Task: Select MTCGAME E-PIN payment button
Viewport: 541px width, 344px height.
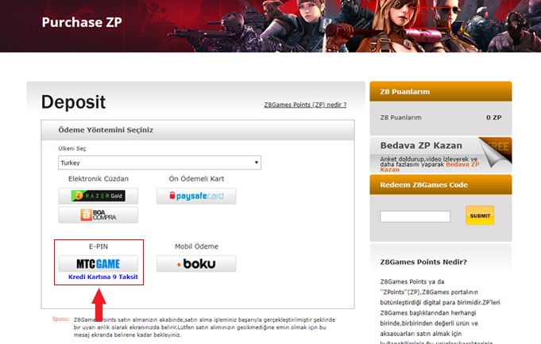Action: pos(98,264)
